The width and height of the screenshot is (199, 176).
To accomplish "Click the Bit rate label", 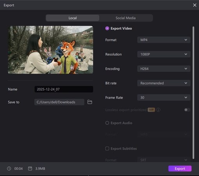I will coord(111,83).
